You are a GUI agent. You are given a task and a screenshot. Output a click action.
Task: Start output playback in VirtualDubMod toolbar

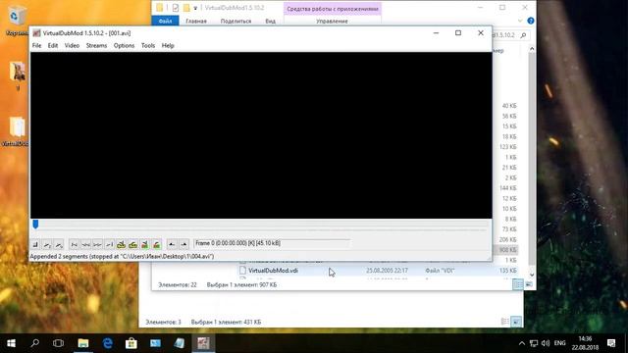point(59,244)
